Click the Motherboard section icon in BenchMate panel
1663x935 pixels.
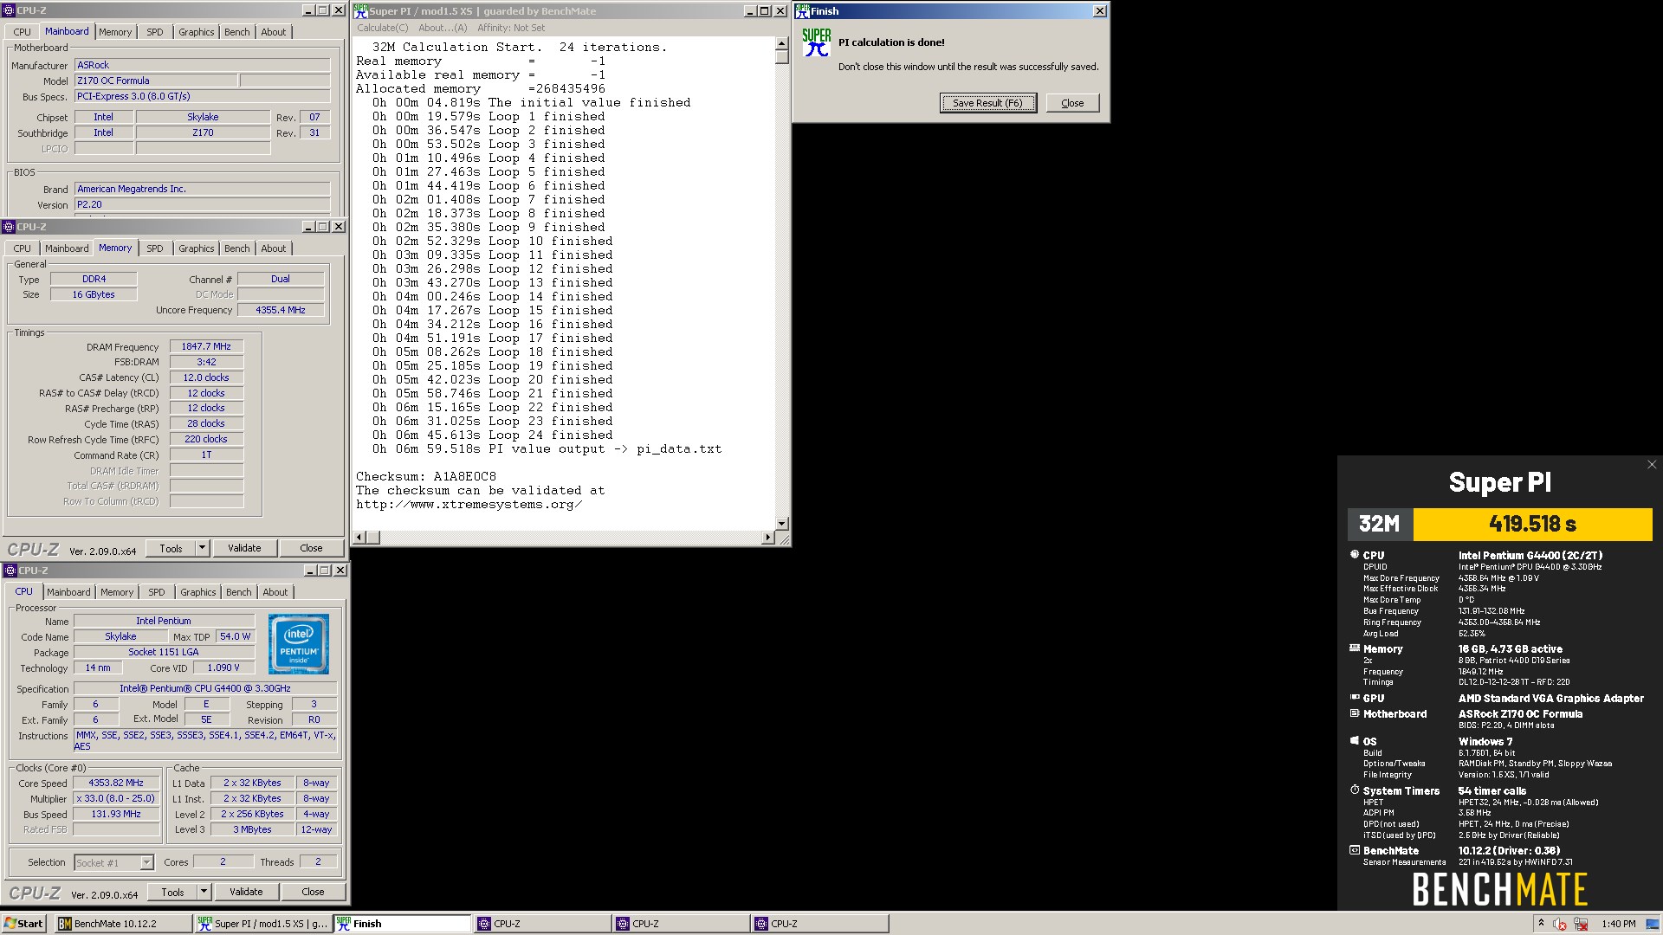coord(1355,713)
